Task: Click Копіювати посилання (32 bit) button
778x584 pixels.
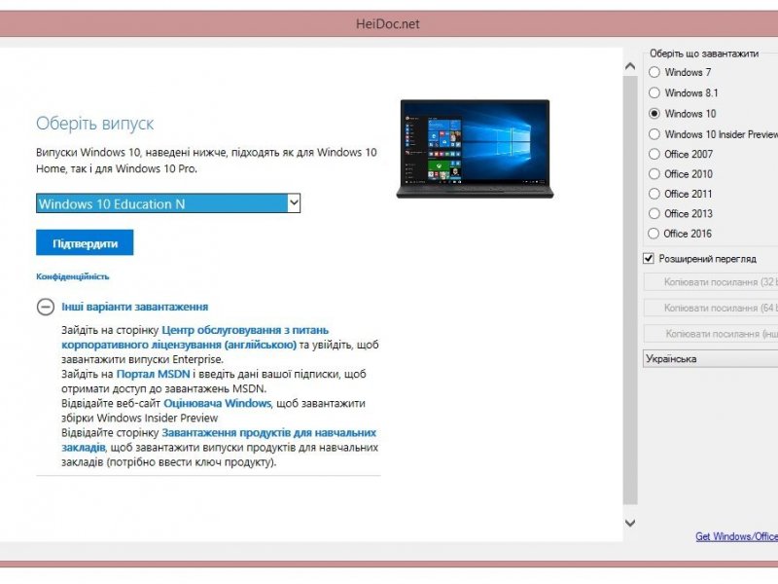Action: (711, 282)
